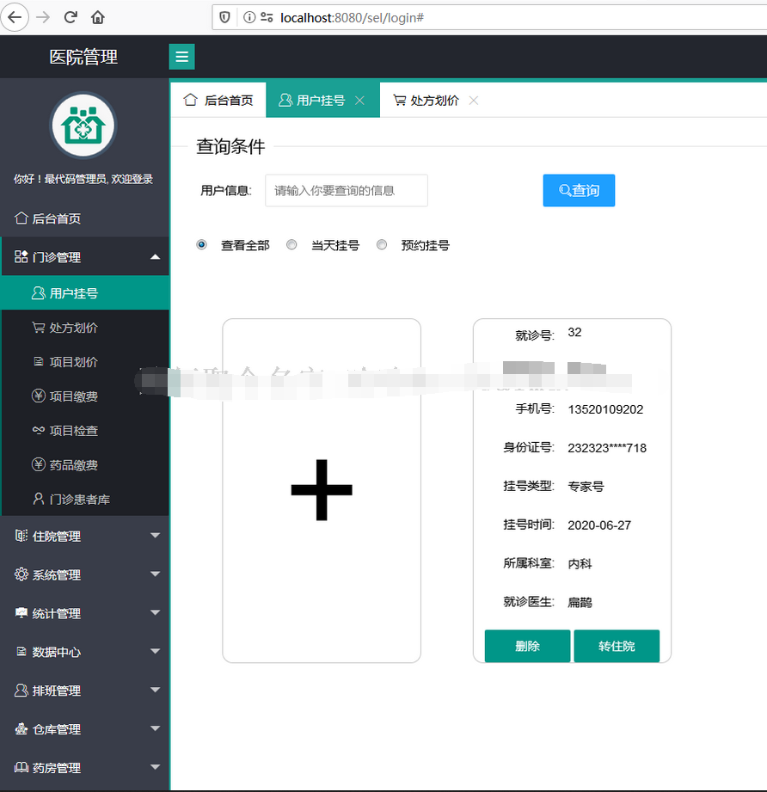Open site info icon in address bar
Image resolution: width=767 pixels, height=792 pixels.
249,18
